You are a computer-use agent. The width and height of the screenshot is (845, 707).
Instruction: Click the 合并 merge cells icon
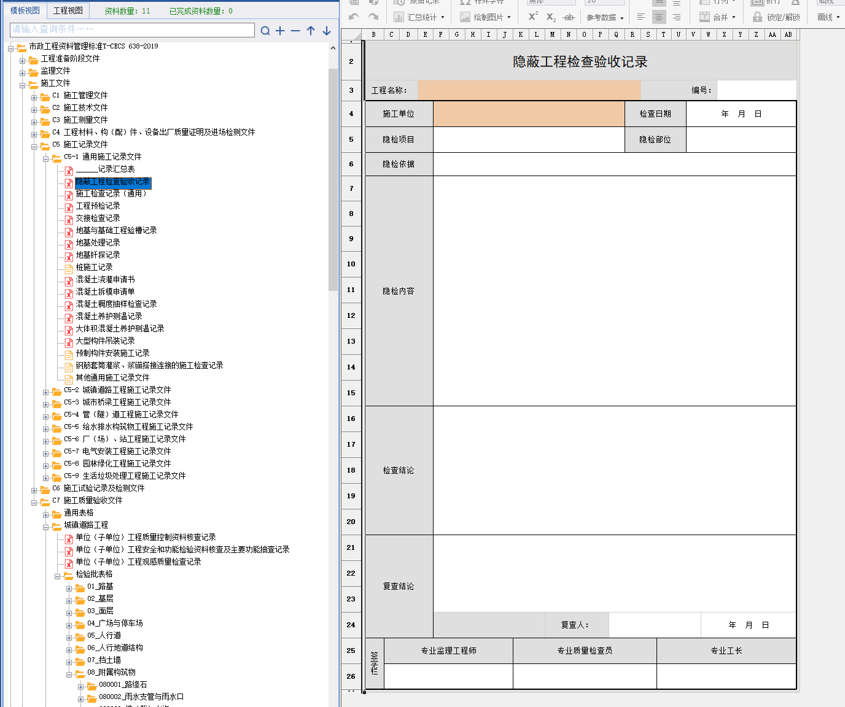(705, 17)
